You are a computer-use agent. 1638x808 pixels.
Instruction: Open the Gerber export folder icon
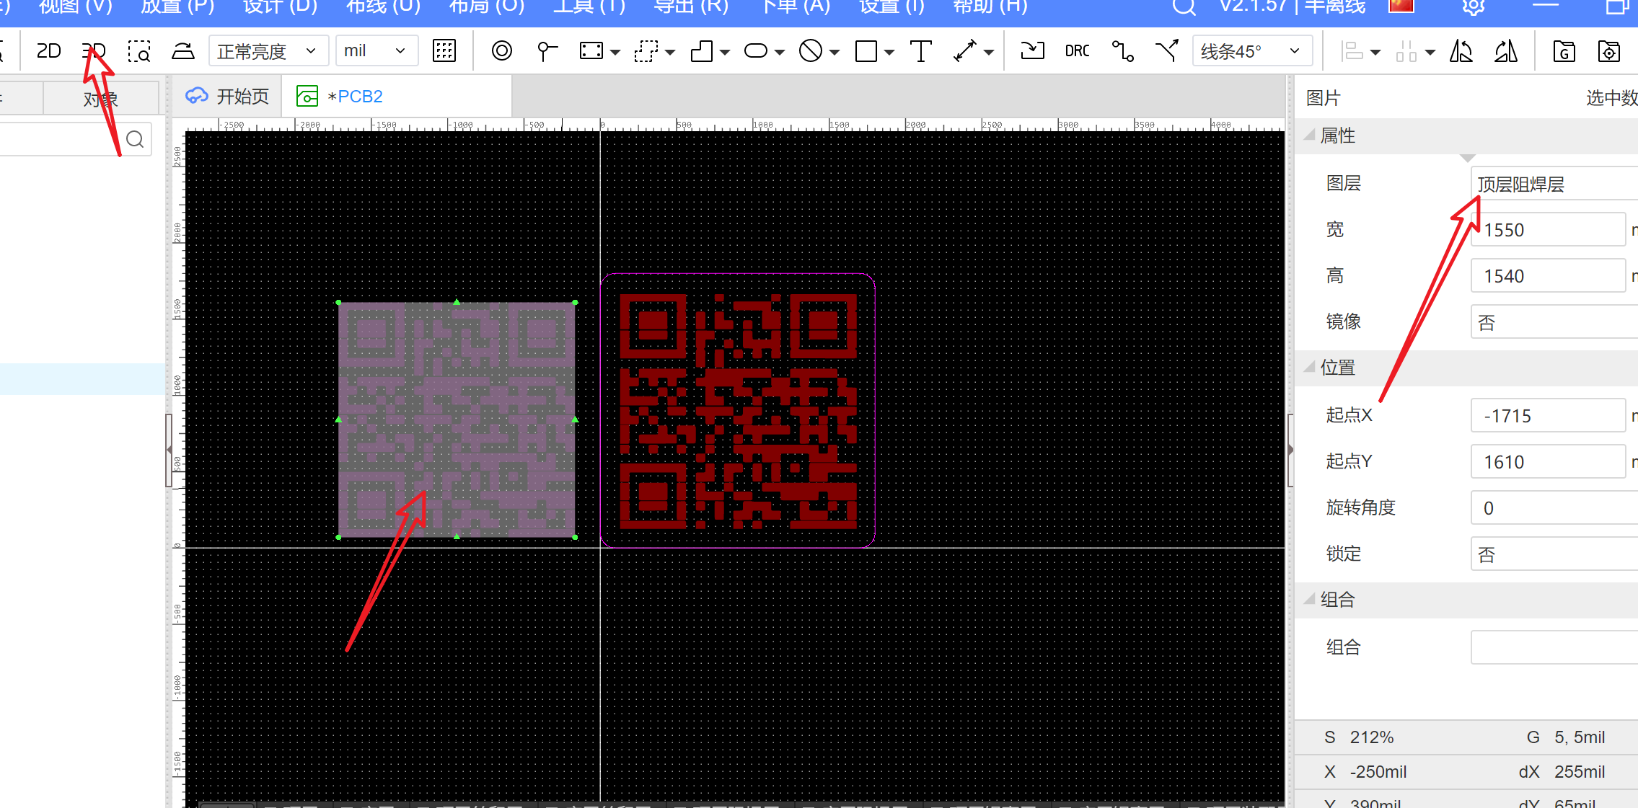pyautogui.click(x=1564, y=51)
